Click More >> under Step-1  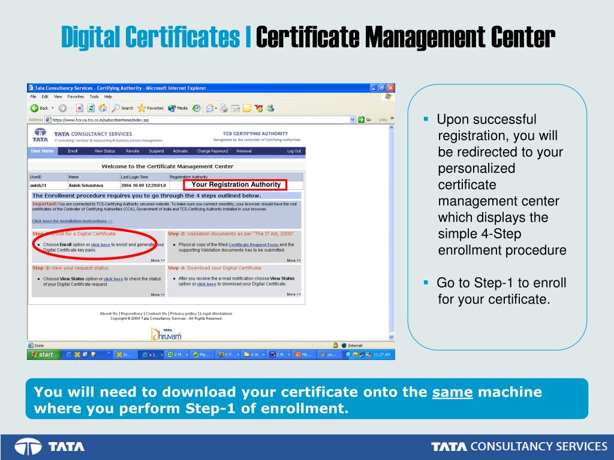[x=158, y=260]
